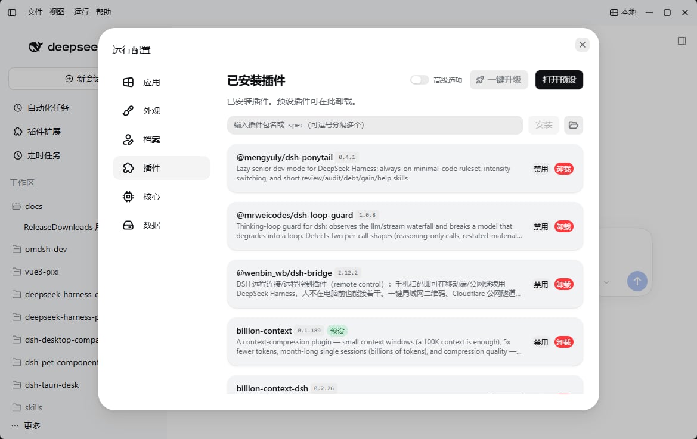Click the send arrow button in chat
The width and height of the screenshot is (697, 439).
click(x=637, y=281)
